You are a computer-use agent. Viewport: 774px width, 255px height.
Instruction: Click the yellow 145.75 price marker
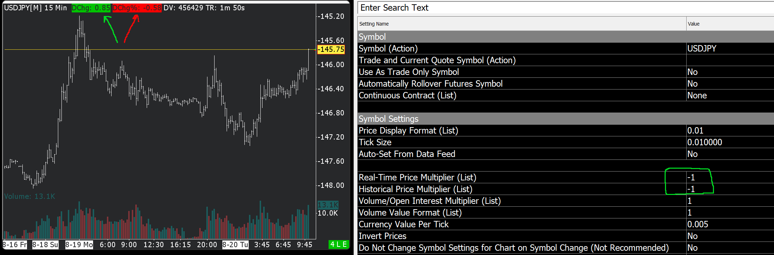[331, 49]
